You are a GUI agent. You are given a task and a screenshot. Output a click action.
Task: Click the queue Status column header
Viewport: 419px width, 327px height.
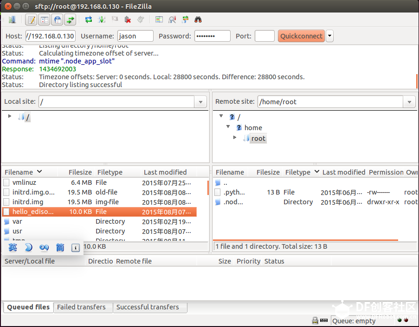(297, 261)
